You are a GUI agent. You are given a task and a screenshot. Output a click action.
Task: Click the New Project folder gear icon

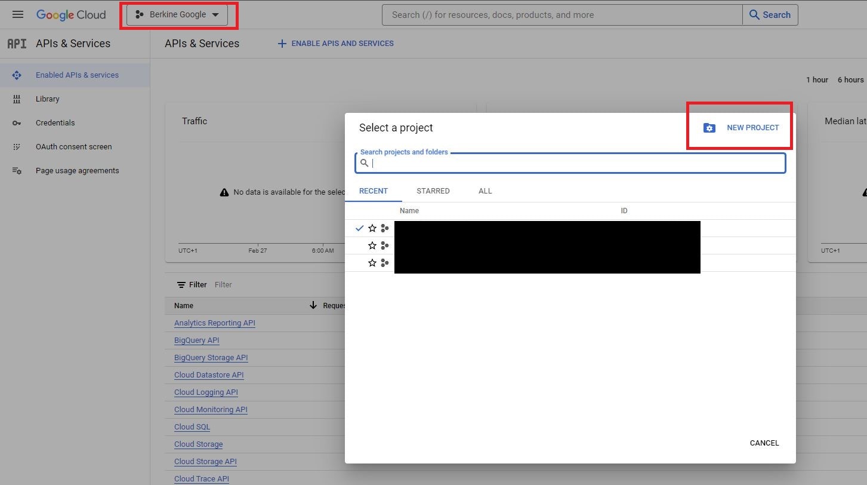pyautogui.click(x=709, y=128)
